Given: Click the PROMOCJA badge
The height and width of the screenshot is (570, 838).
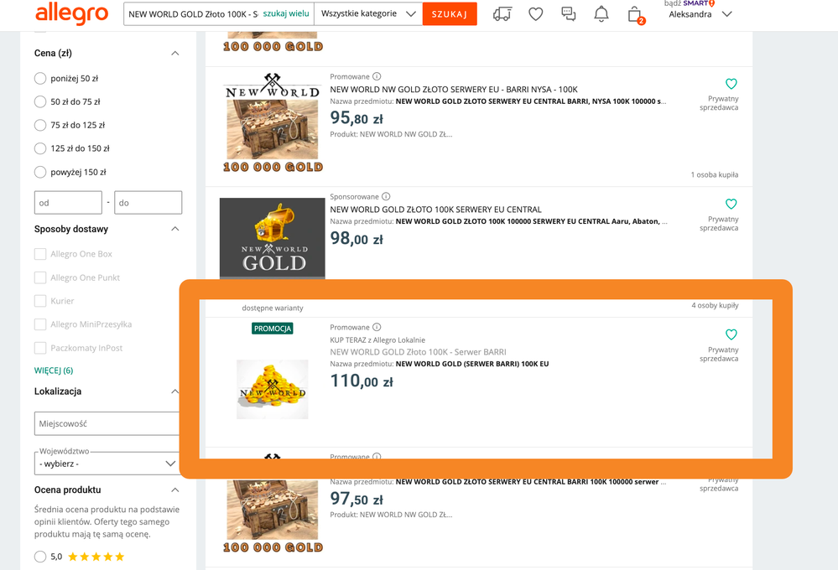Looking at the screenshot, I should pyautogui.click(x=273, y=329).
